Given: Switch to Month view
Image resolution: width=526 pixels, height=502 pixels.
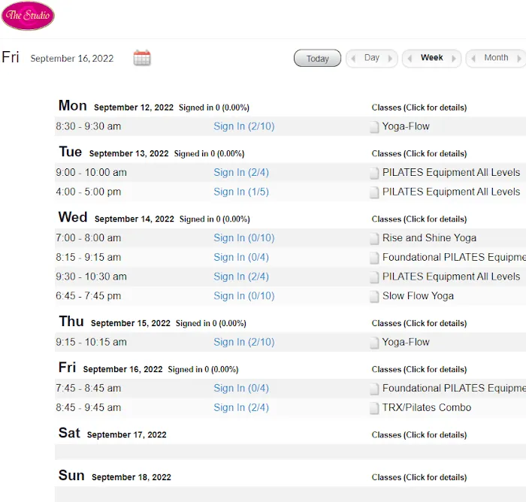Looking at the screenshot, I should pos(496,58).
